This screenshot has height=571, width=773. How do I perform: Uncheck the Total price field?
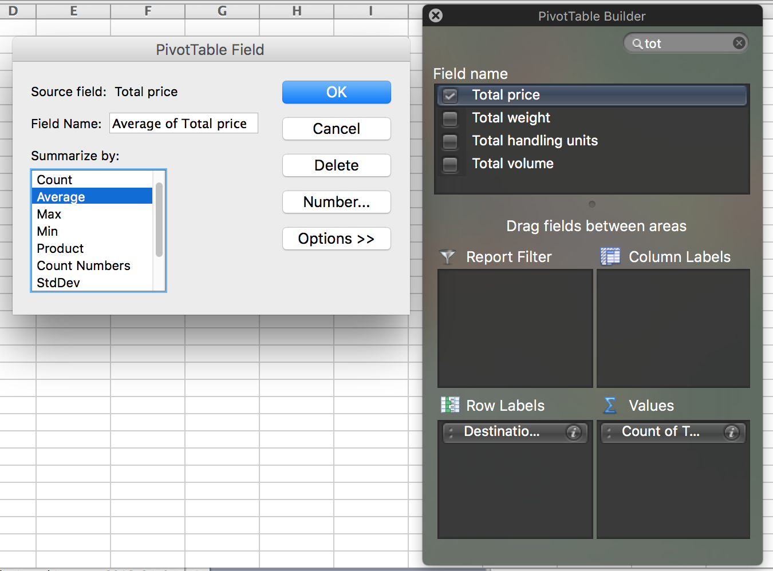point(450,96)
